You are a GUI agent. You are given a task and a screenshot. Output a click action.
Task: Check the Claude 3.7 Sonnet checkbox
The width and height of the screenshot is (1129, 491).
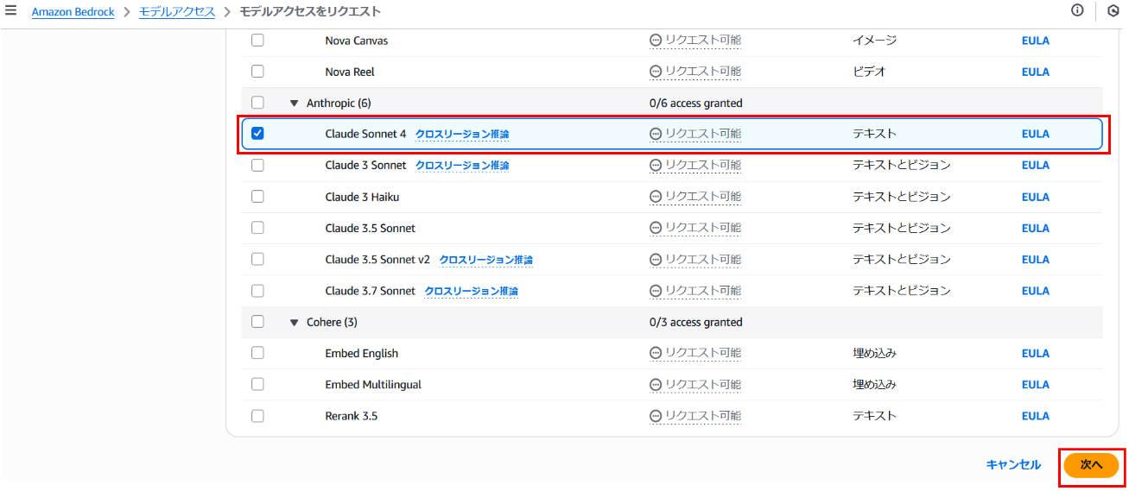point(257,291)
